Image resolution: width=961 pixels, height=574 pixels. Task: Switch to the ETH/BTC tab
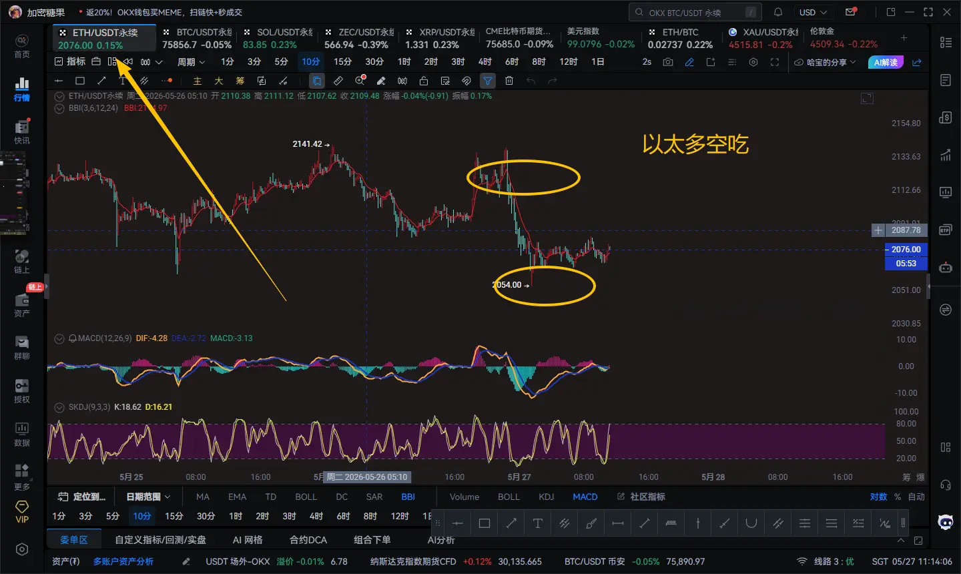(682, 38)
